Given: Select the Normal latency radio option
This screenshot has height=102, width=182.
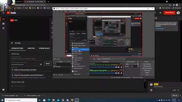Looking at the screenshot, I should coord(12,86).
